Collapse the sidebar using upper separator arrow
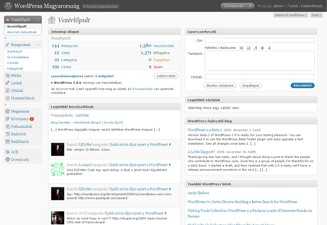 coord(6,38)
